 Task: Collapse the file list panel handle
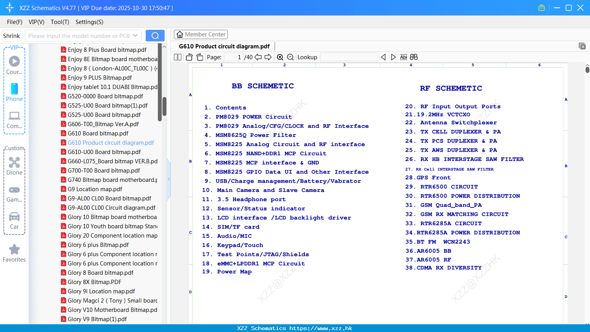pyautogui.click(x=169, y=179)
